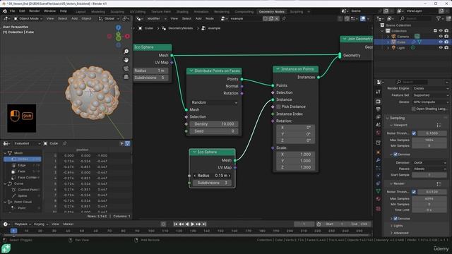Image resolution: width=452 pixels, height=254 pixels.
Task: Click the Blender logo icon in menu bar
Action: (5, 11)
